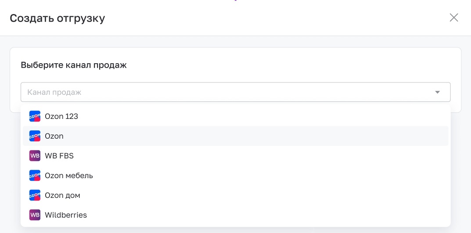Click the Ozon 123 logo icon
Image resolution: width=471 pixels, height=233 pixels.
pos(35,116)
